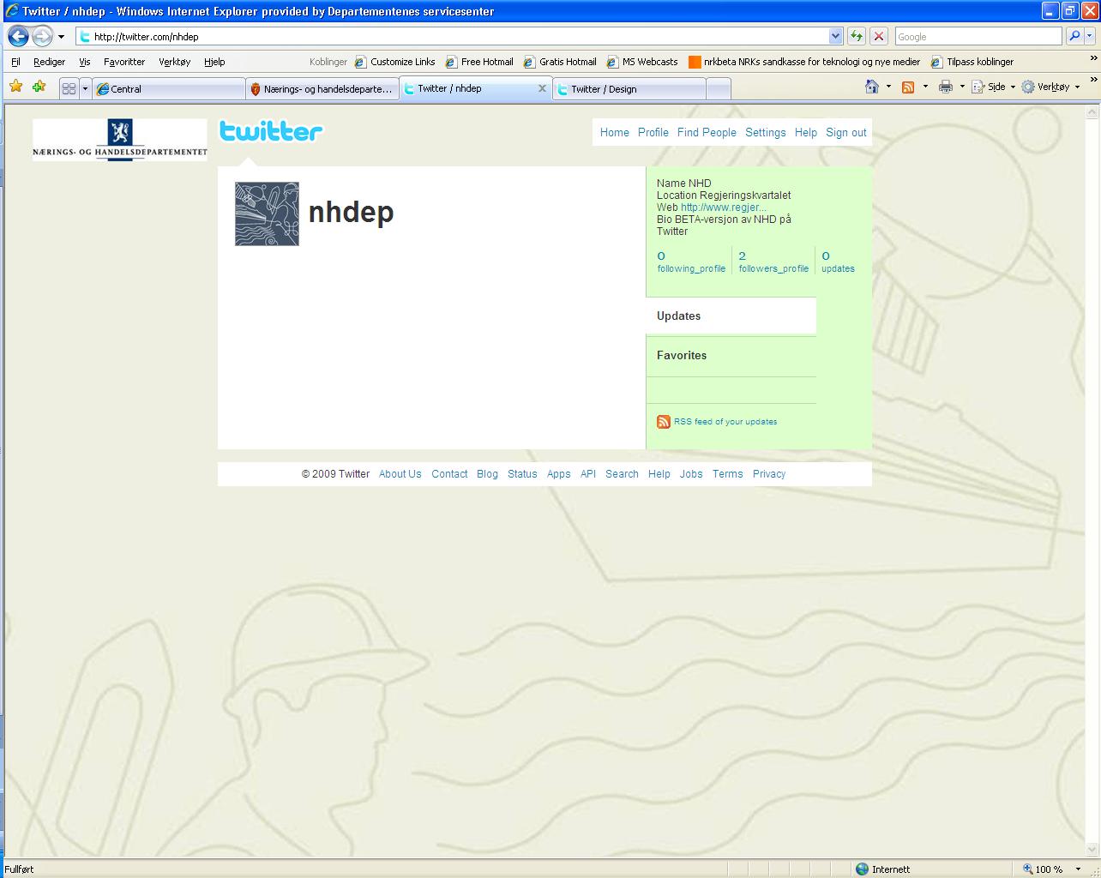Open the home page dropdown arrow

tap(888, 87)
